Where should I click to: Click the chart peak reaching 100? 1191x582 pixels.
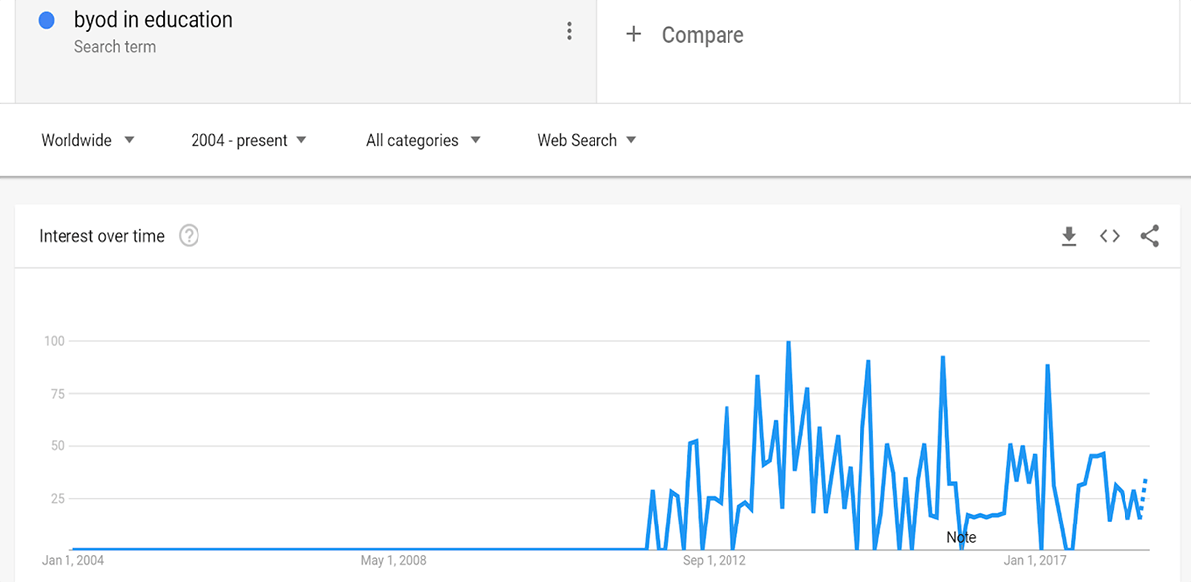[x=788, y=343]
